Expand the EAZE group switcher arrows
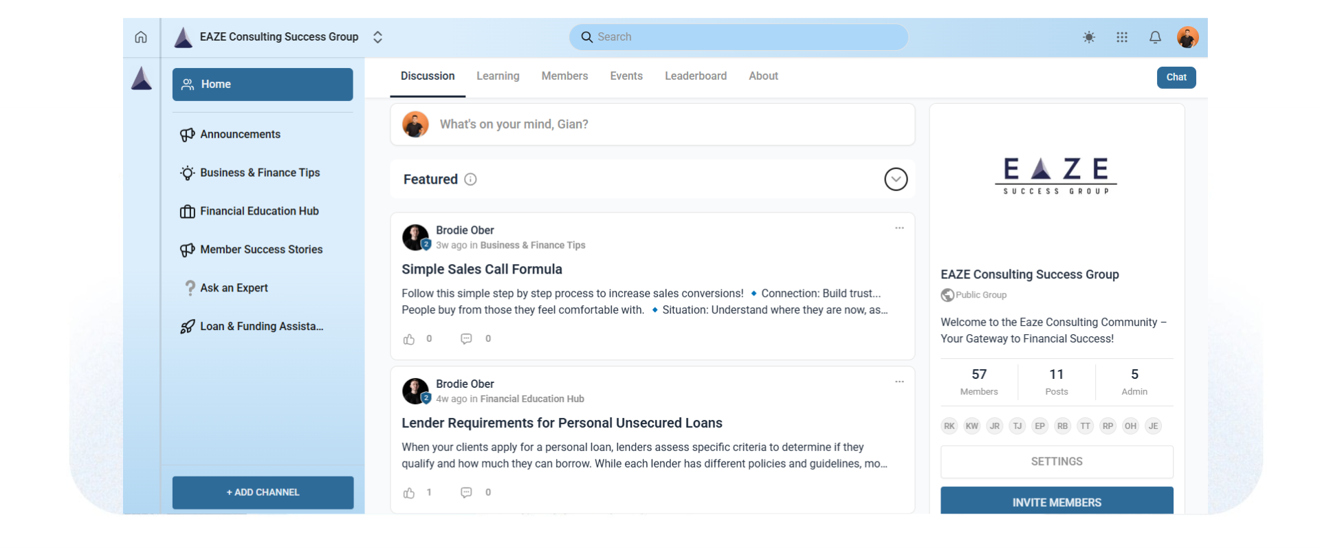 (377, 37)
